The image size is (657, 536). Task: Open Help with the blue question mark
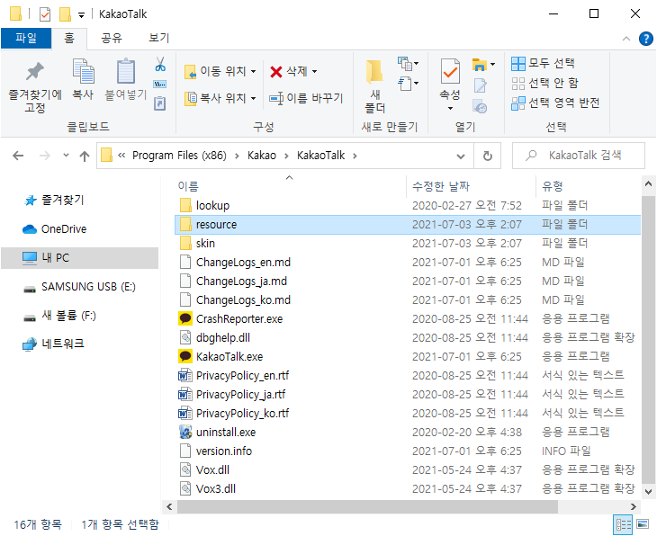pyautogui.click(x=645, y=39)
